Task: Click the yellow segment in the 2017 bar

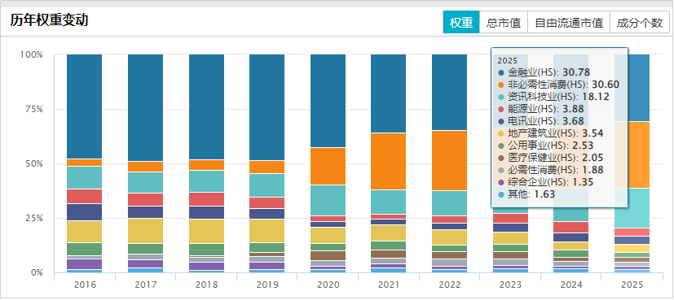Action: 145,231
